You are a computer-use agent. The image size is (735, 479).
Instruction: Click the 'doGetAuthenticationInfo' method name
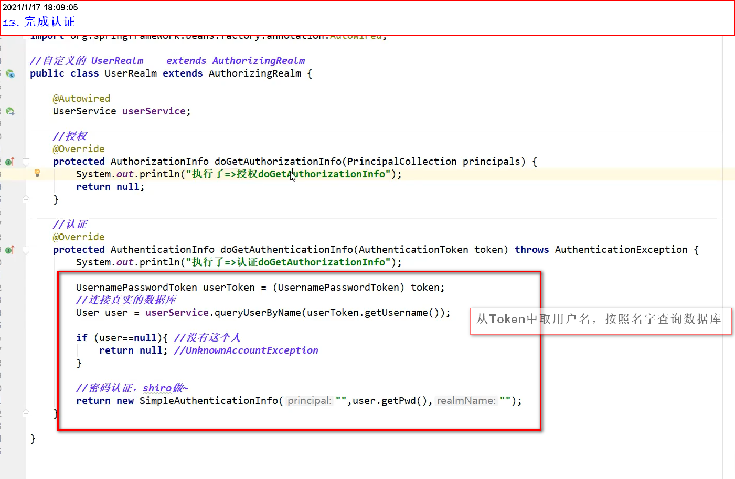click(286, 250)
